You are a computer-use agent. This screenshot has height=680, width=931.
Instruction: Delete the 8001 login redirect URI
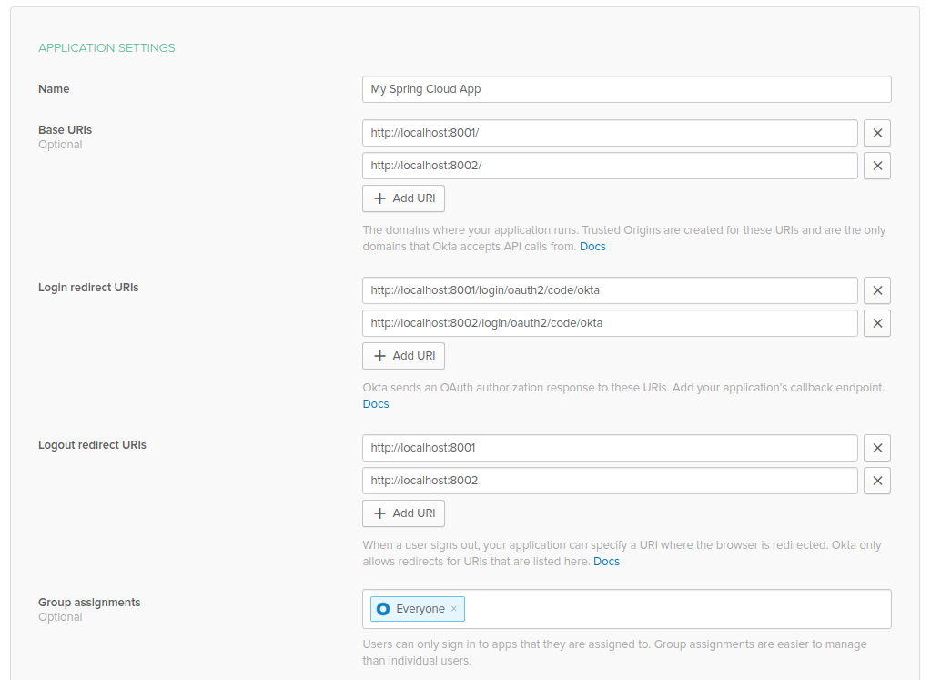(x=877, y=290)
